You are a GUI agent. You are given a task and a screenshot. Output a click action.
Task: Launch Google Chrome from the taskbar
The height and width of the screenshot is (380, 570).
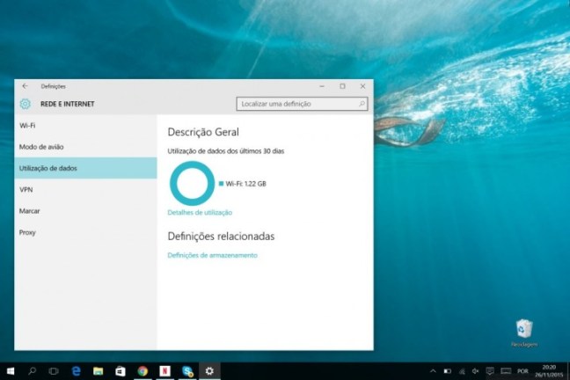click(x=142, y=371)
